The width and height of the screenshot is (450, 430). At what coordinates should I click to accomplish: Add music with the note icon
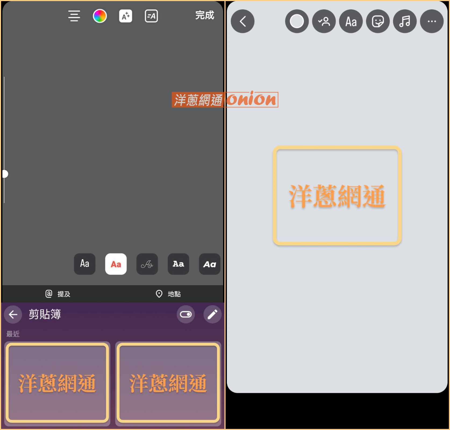(x=405, y=21)
